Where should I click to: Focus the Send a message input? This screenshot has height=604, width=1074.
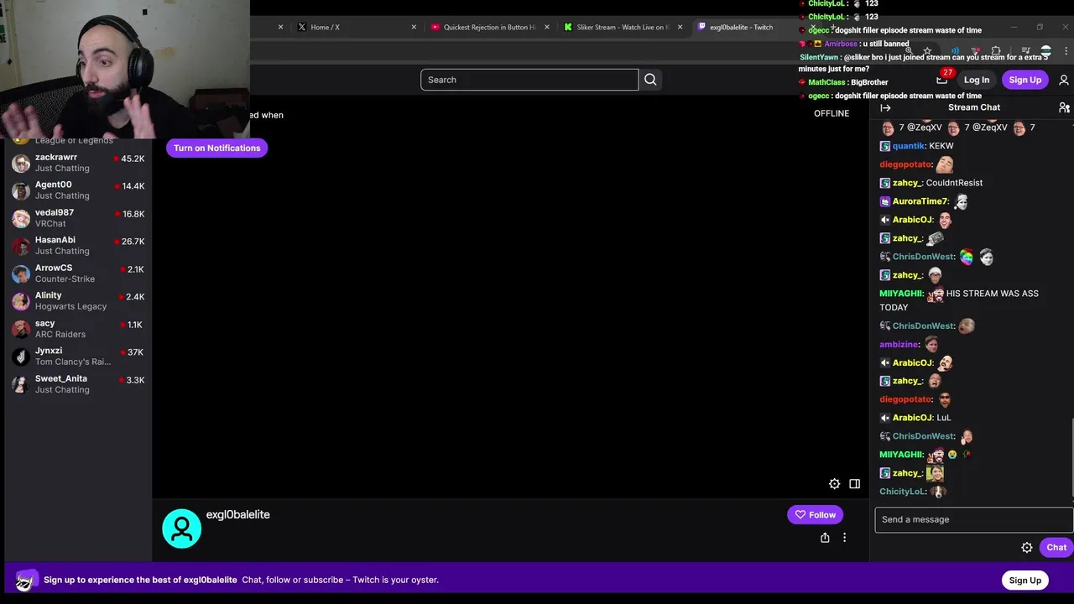973,519
